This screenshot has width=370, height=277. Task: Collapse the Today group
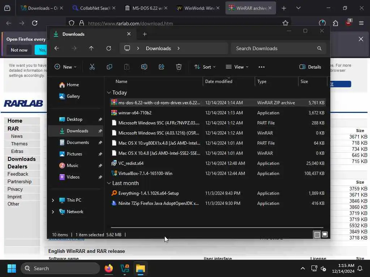(x=109, y=93)
